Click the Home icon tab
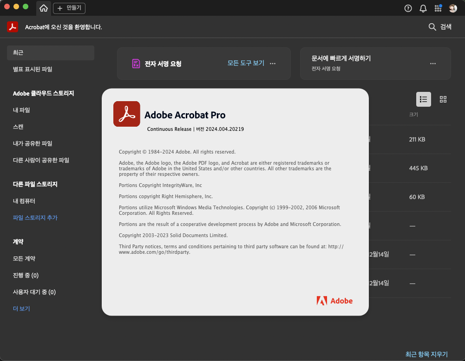 44,8
